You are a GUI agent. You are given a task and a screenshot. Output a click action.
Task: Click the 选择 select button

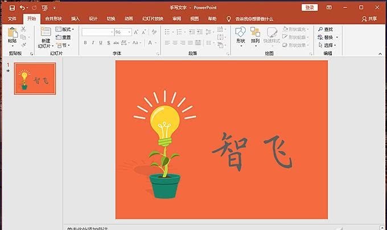point(327,45)
